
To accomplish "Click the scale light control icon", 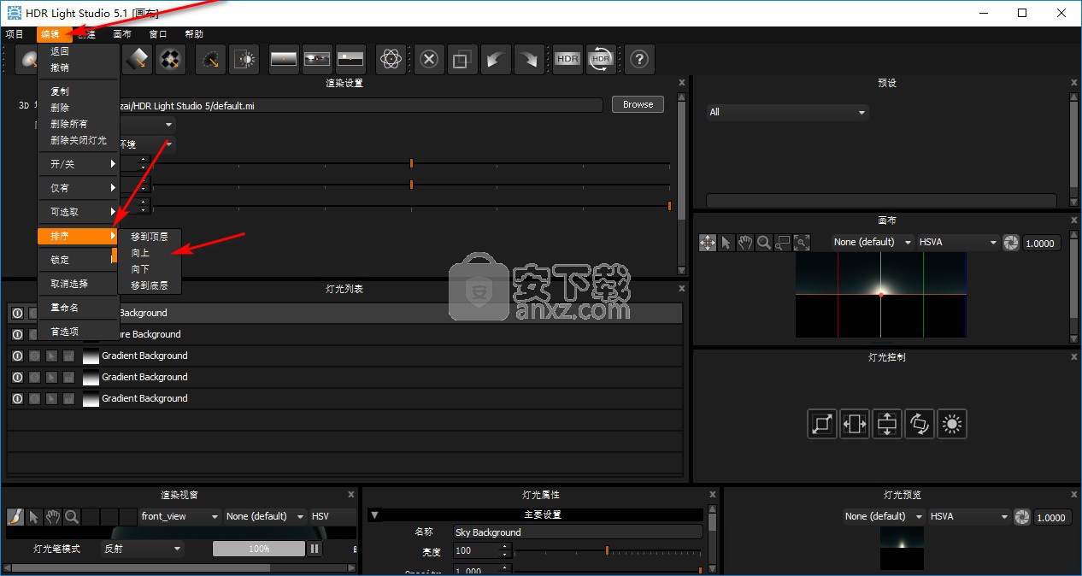I will tap(822, 424).
